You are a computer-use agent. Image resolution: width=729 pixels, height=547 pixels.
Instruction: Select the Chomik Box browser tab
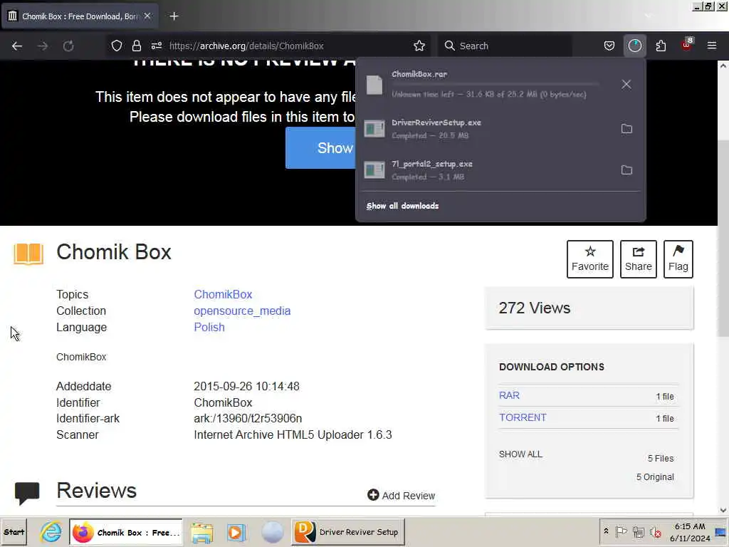(x=80, y=16)
